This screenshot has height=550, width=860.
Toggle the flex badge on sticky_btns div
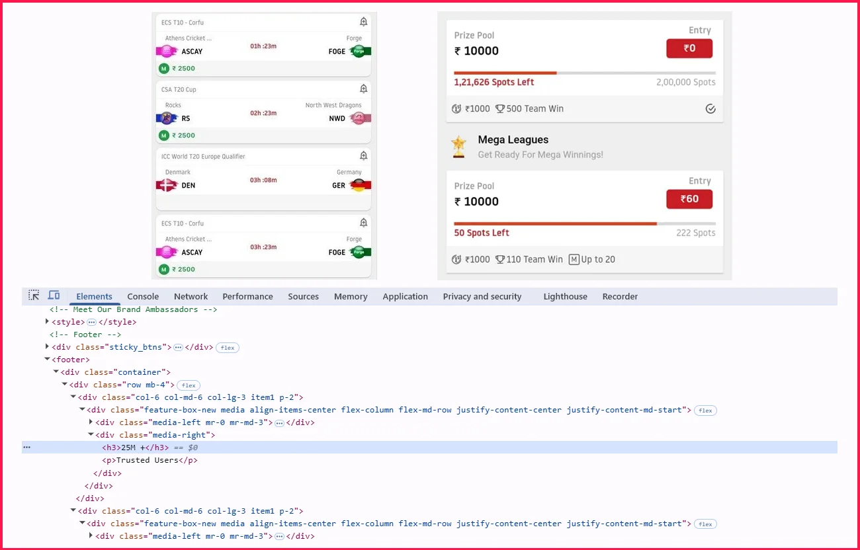coord(227,348)
